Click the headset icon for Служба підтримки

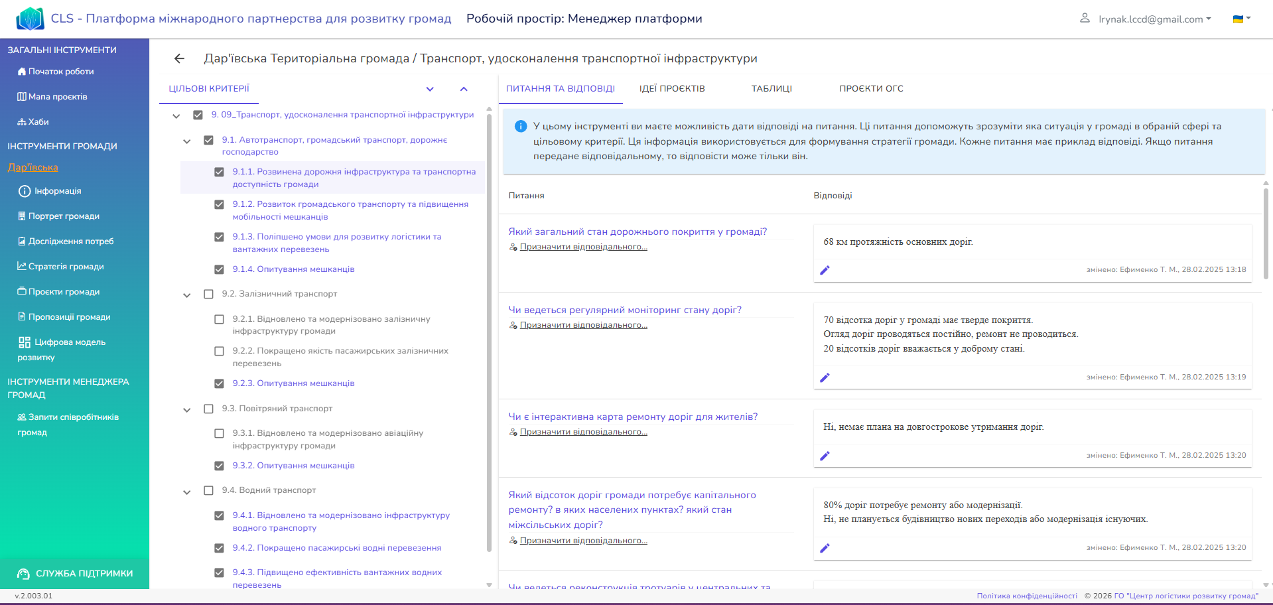pos(23,574)
